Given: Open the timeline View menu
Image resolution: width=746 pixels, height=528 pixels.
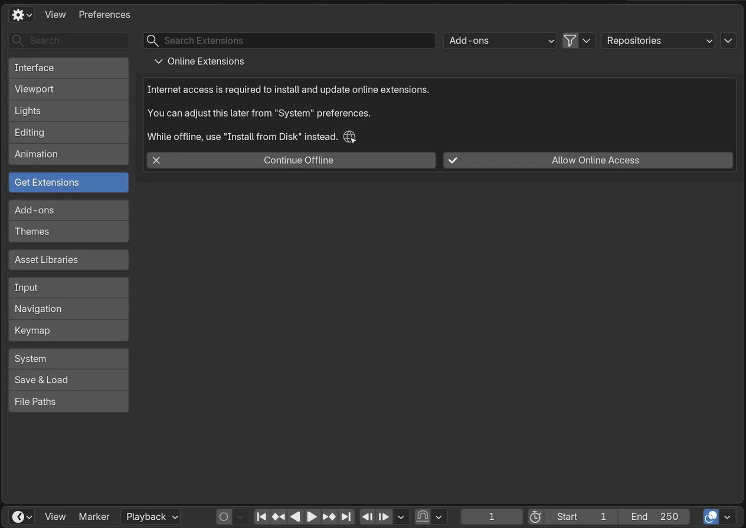Looking at the screenshot, I should click(x=55, y=517).
